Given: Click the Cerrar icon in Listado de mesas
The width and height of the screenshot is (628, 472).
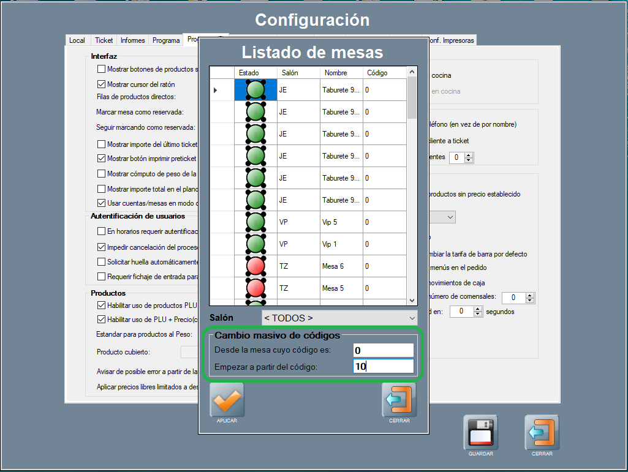Looking at the screenshot, I should click(399, 400).
